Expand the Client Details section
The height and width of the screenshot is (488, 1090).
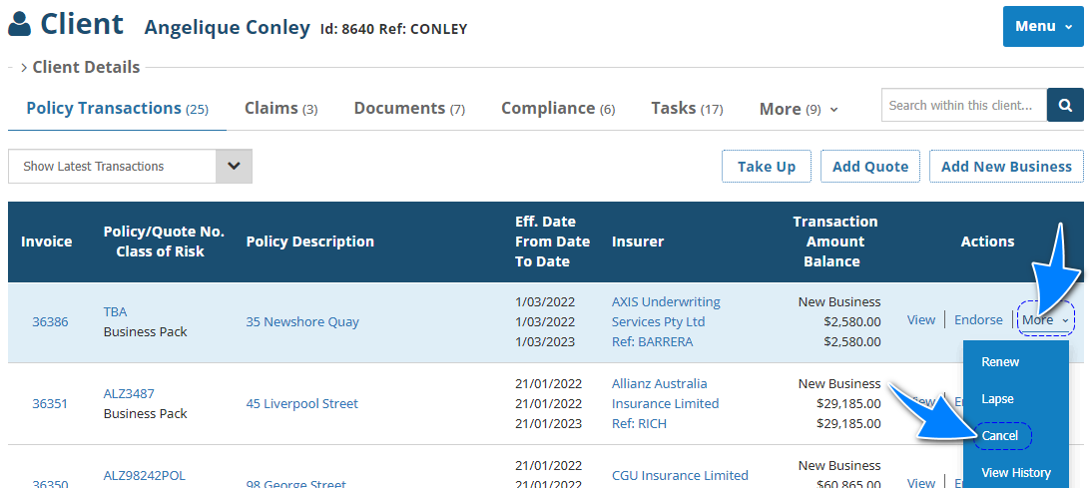coord(80,68)
